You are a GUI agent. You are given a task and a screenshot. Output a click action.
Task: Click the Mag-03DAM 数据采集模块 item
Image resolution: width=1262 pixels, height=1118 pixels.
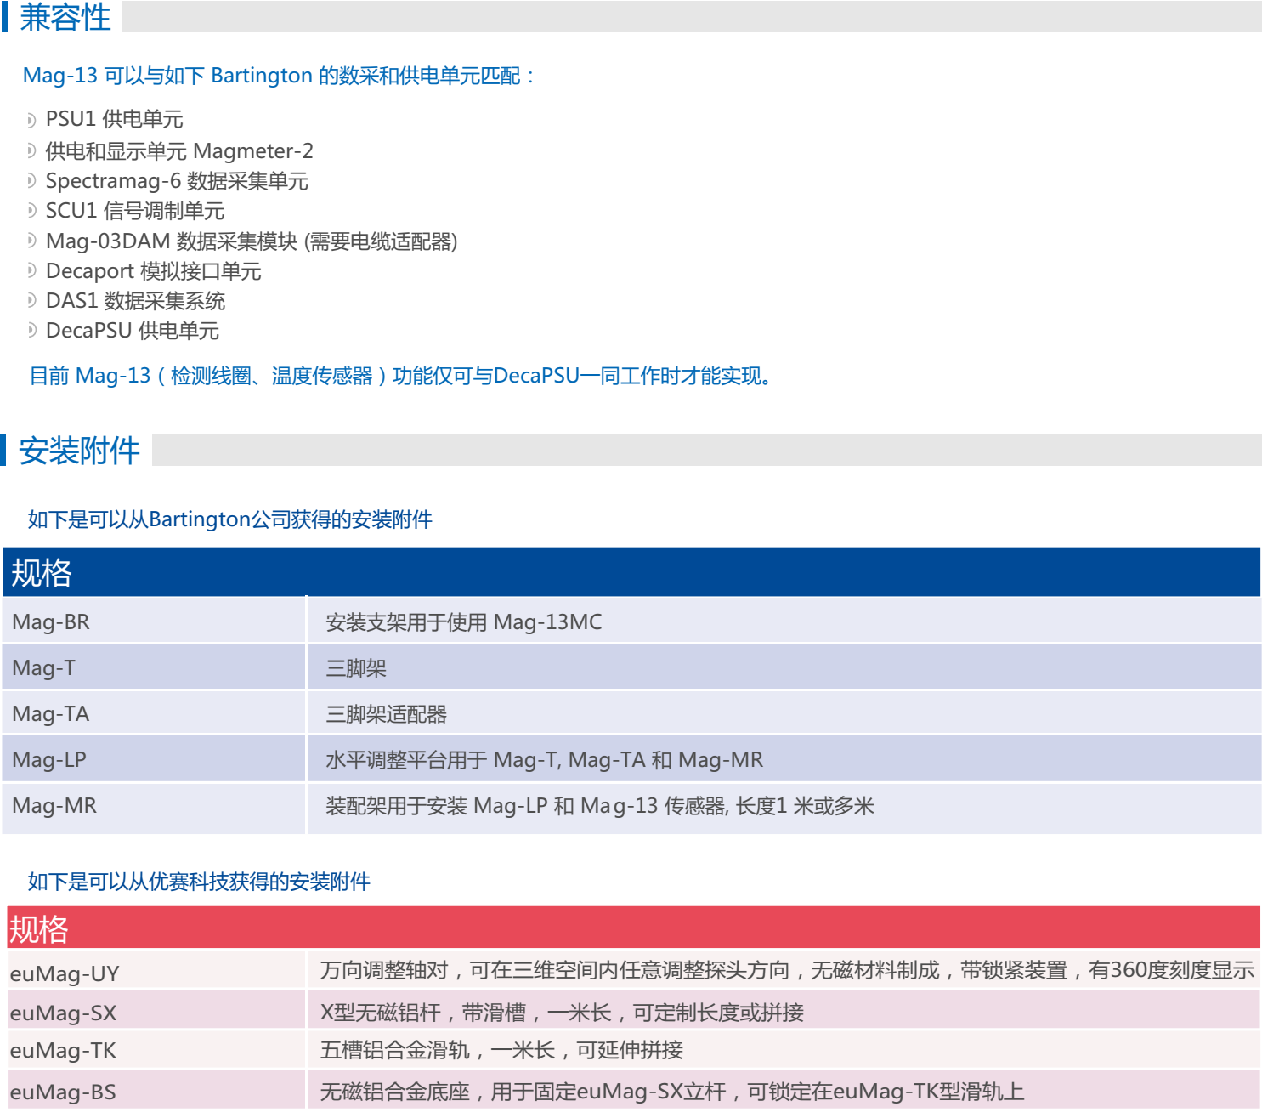pyautogui.click(x=252, y=241)
